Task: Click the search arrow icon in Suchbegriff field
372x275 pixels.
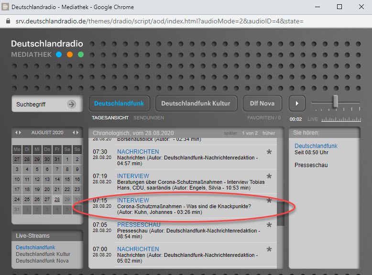Action: click(x=71, y=104)
